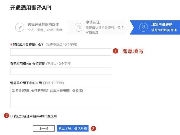Image resolution: width=180 pixels, height=135 pixels.
Task: Go back with 上一步 button
Action: 44,128
